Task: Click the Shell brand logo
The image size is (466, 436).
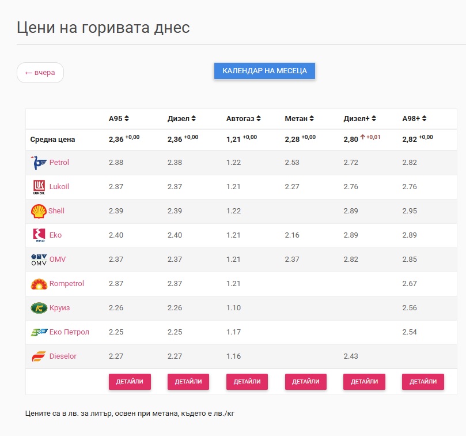Action: pos(39,211)
